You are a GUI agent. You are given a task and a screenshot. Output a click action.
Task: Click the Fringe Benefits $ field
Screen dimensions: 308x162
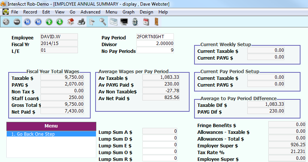pyautogui.click(x=287, y=124)
